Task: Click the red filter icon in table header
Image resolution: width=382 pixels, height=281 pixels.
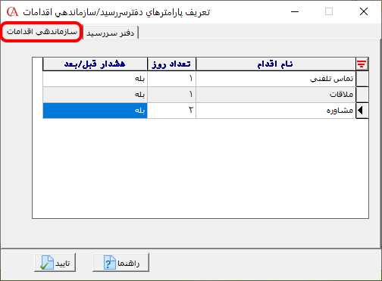Action: pyautogui.click(x=362, y=64)
